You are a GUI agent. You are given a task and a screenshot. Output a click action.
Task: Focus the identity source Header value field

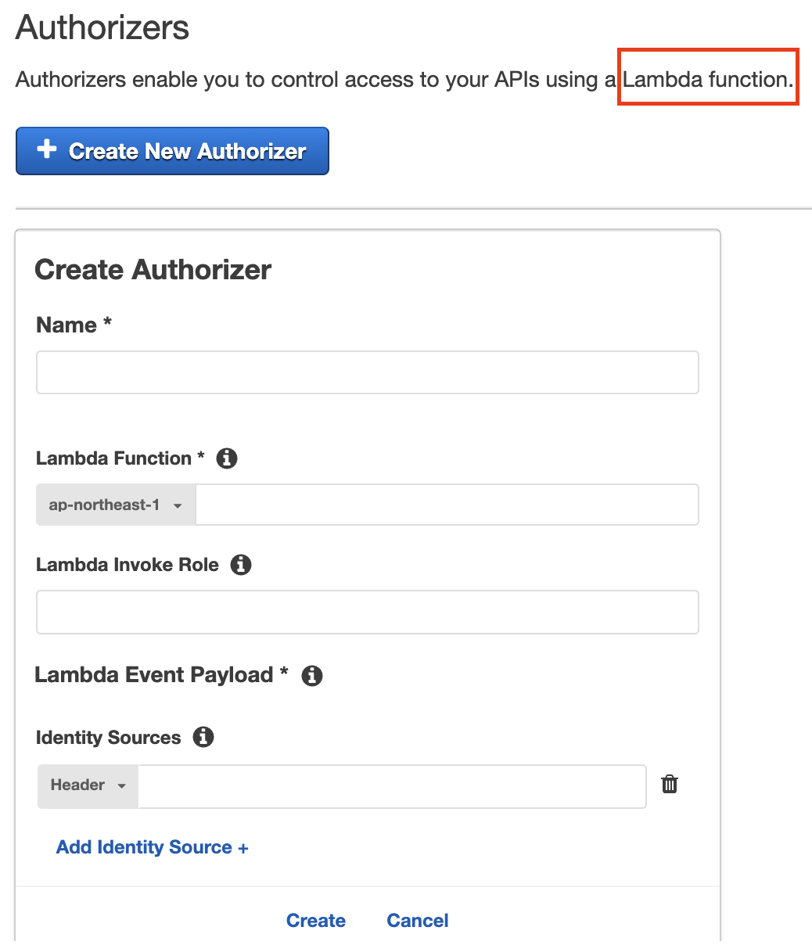(391, 785)
